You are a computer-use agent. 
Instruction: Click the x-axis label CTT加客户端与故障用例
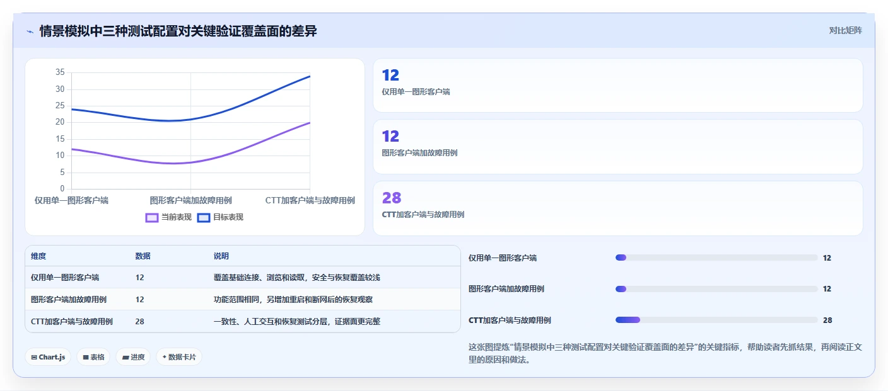[x=310, y=201]
